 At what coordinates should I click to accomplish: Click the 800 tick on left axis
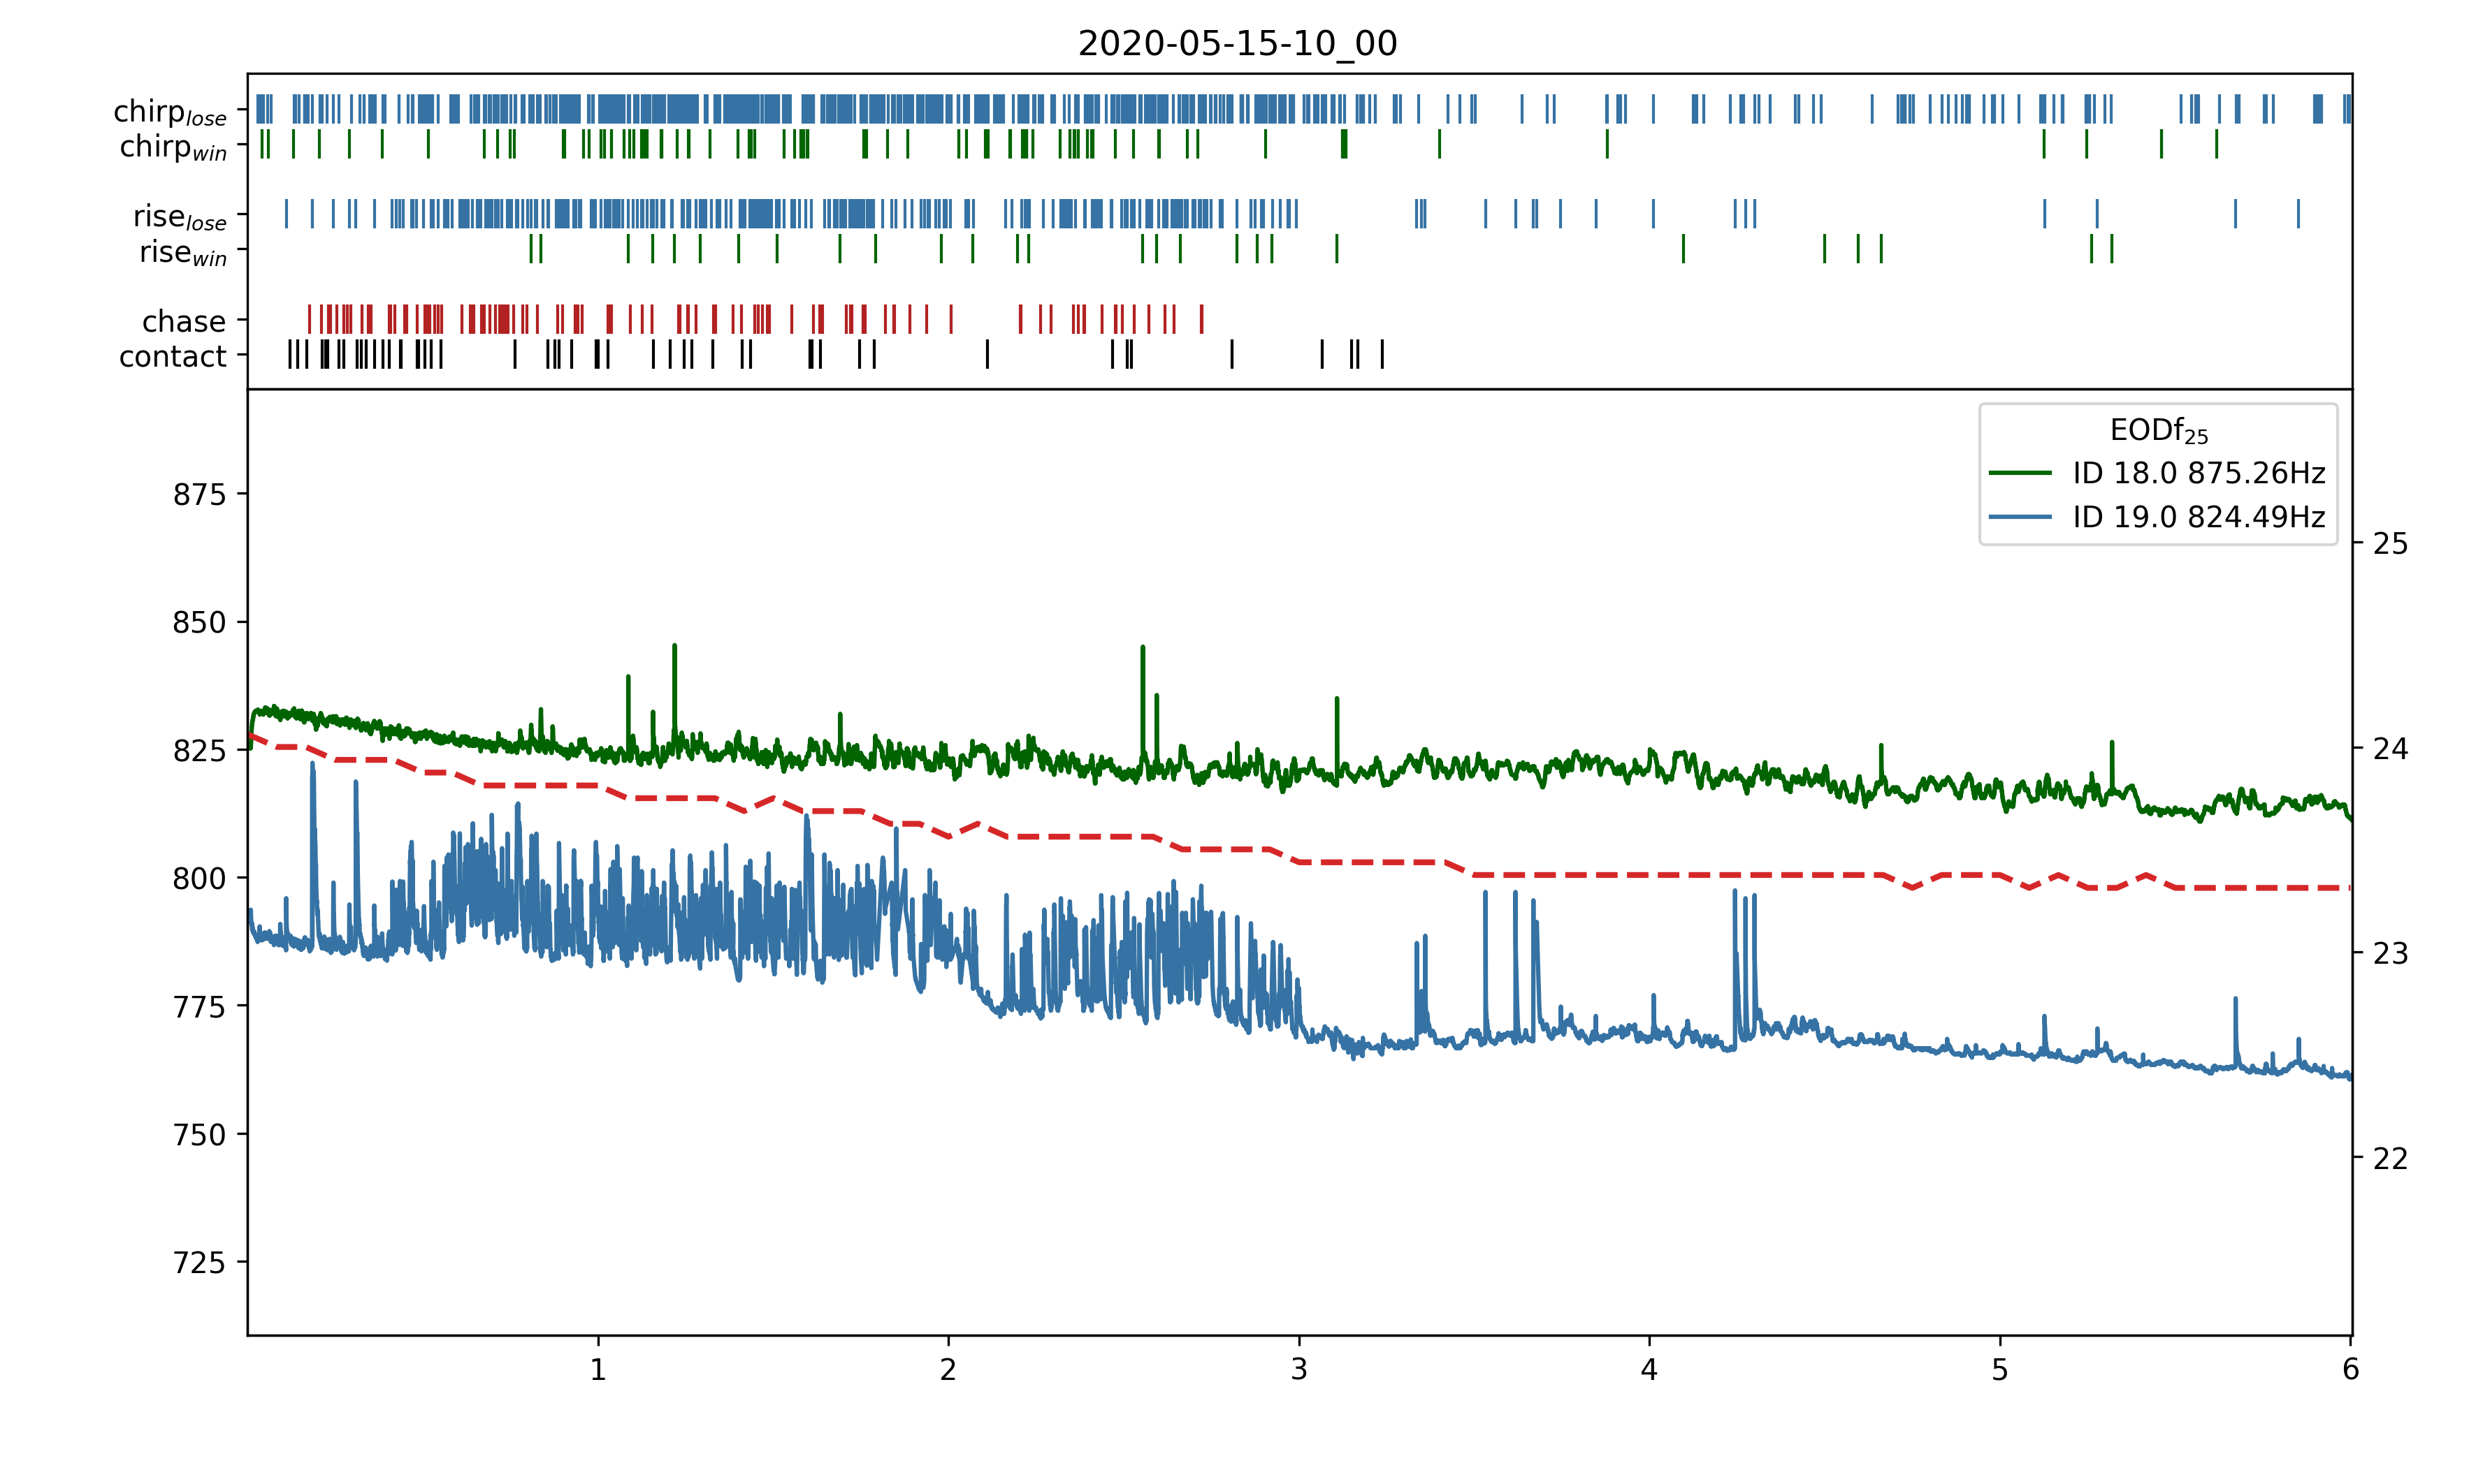point(199,878)
